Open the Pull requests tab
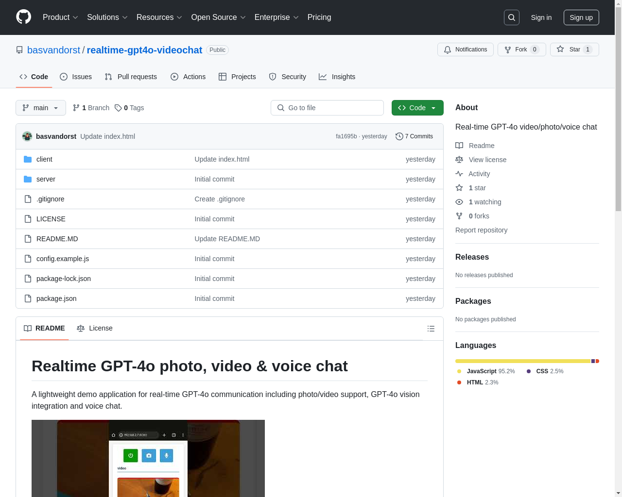The width and height of the screenshot is (622, 497). coord(131,77)
